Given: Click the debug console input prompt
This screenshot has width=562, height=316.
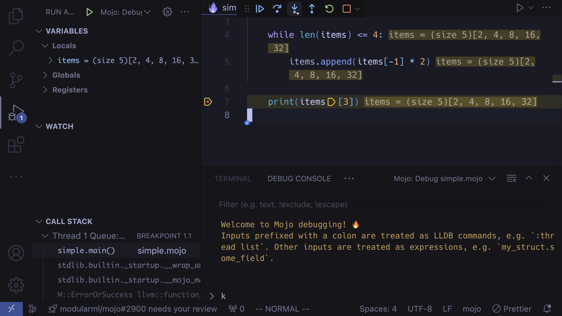Looking at the screenshot, I should click(382, 296).
